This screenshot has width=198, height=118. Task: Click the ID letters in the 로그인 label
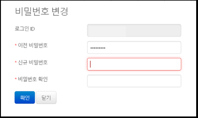33,29
